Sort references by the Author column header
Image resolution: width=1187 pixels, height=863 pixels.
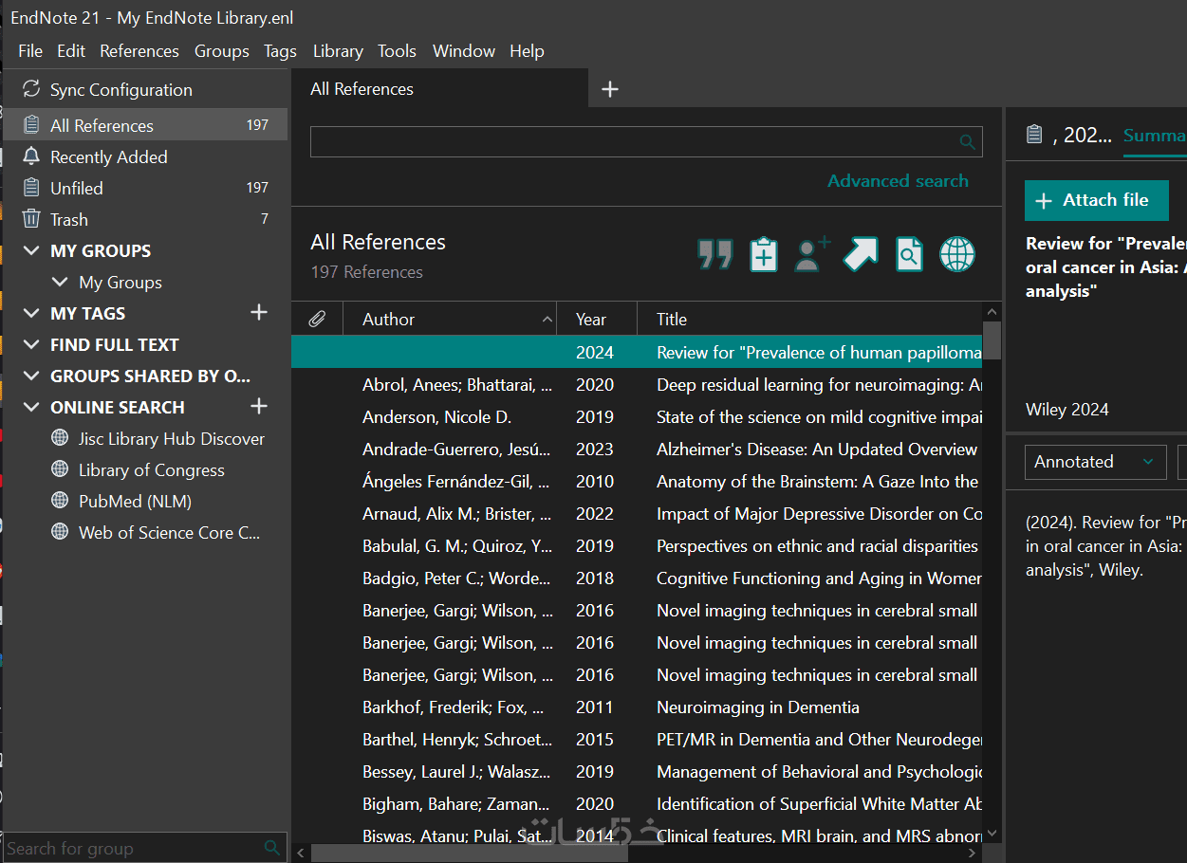[389, 320]
